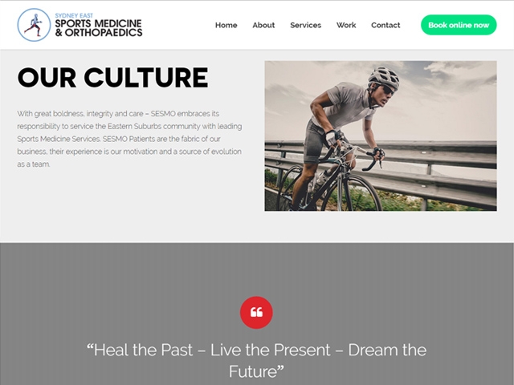Click the OUR CULTURE heading

click(112, 78)
